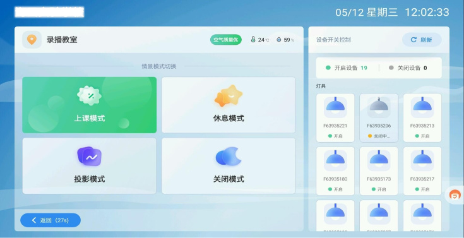The image size is (464, 238).
Task: Choose the 关闭模式 scene card
Action: coord(229,166)
